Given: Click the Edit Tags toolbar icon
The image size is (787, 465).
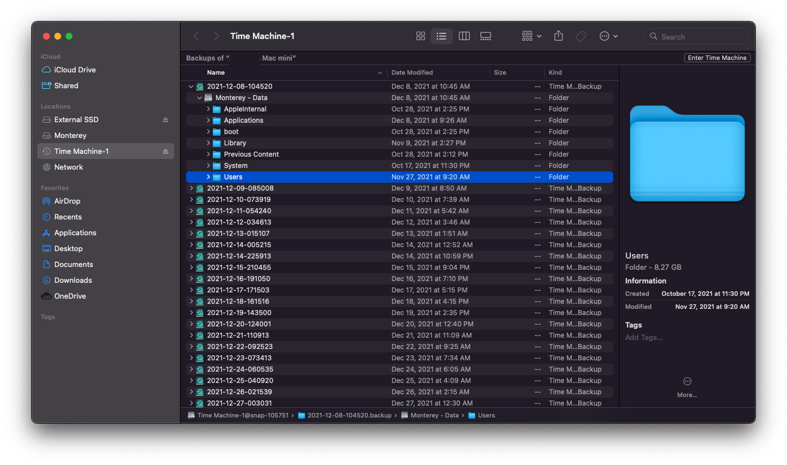Looking at the screenshot, I should (x=580, y=36).
